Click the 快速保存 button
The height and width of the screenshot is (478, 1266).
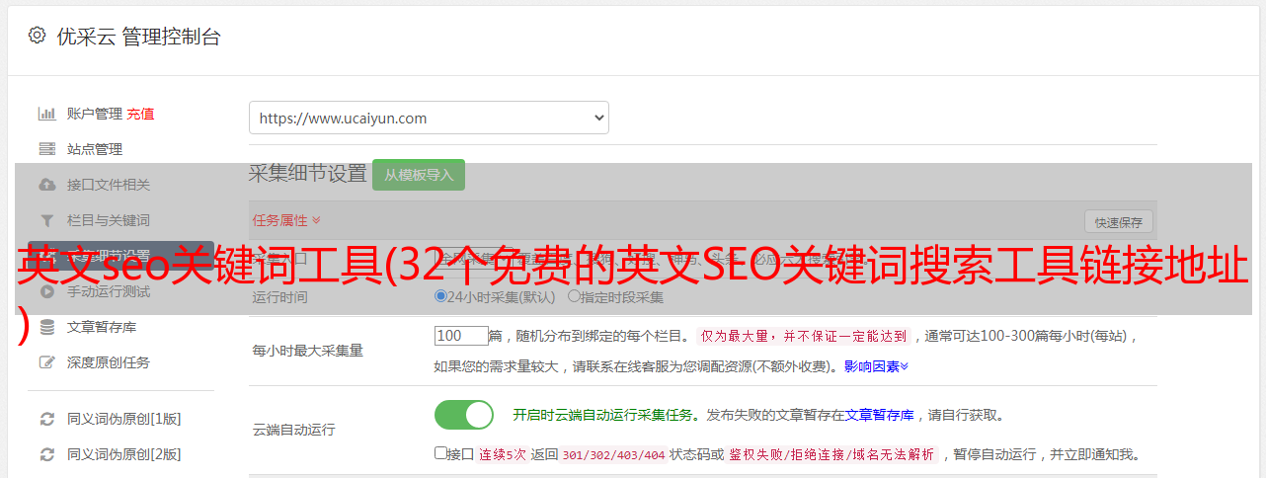1118,222
